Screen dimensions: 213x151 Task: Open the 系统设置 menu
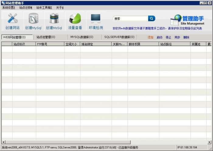pos(9,7)
